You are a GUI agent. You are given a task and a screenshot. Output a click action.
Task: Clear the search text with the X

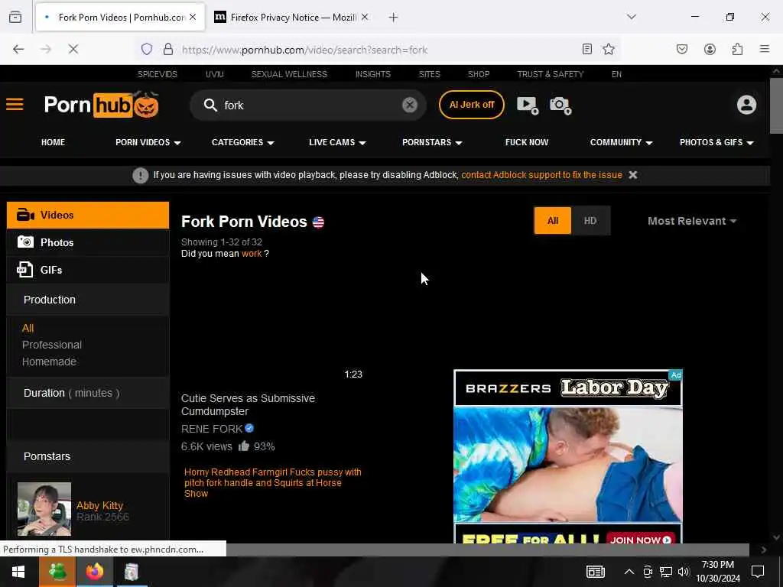[x=410, y=105]
